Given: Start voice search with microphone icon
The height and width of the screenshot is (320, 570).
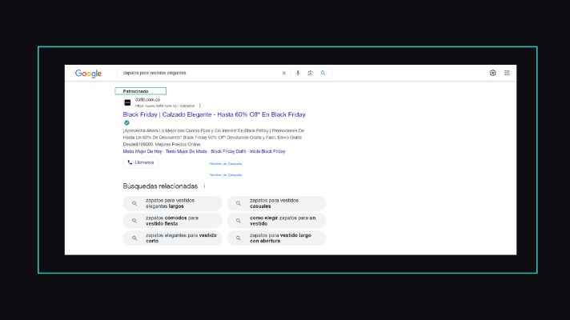Looking at the screenshot, I should coord(298,73).
